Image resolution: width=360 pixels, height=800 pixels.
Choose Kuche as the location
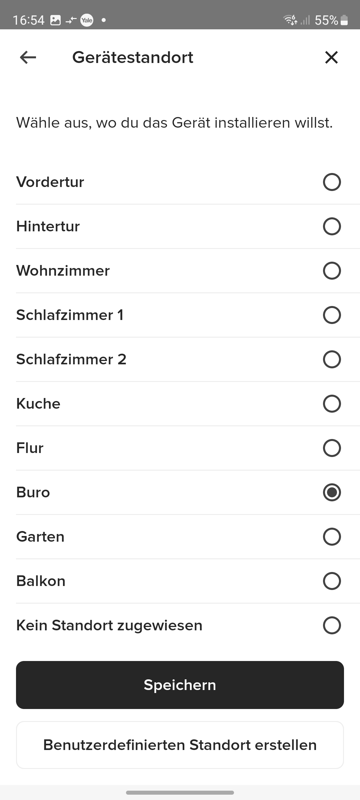[x=332, y=404]
